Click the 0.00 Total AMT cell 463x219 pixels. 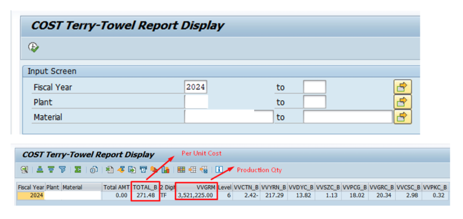(x=116, y=196)
